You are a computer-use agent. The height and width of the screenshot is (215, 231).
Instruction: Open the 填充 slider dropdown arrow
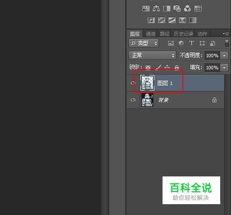pos(224,68)
